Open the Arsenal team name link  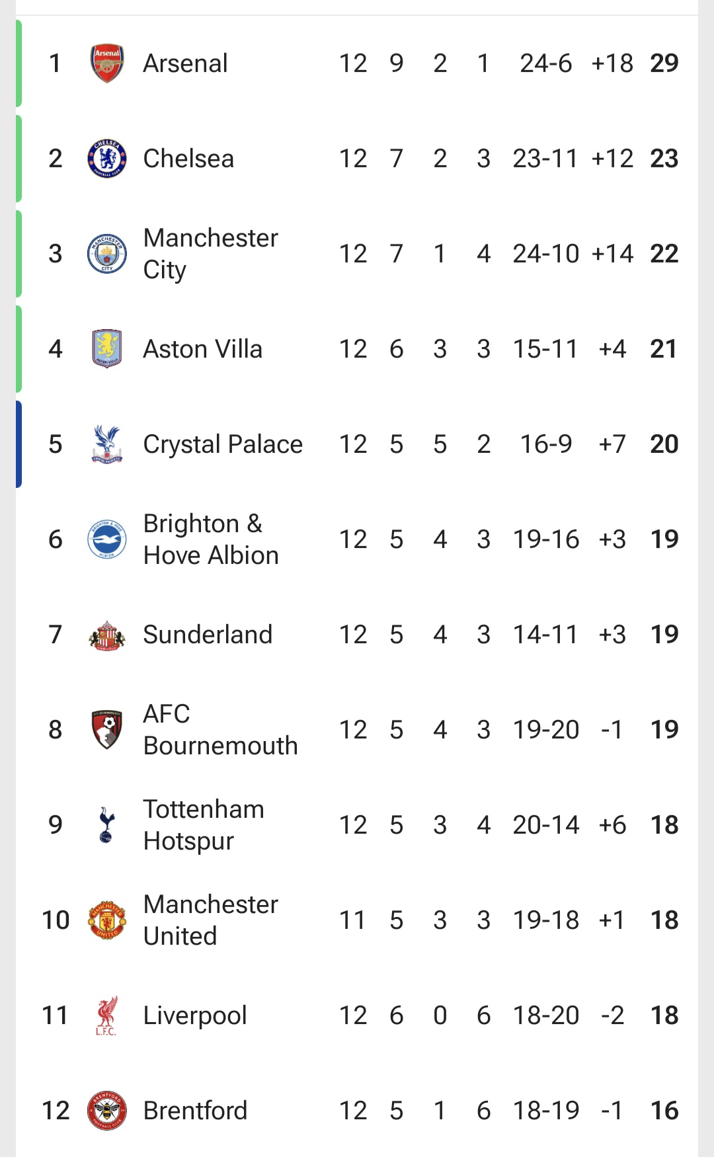pos(185,63)
